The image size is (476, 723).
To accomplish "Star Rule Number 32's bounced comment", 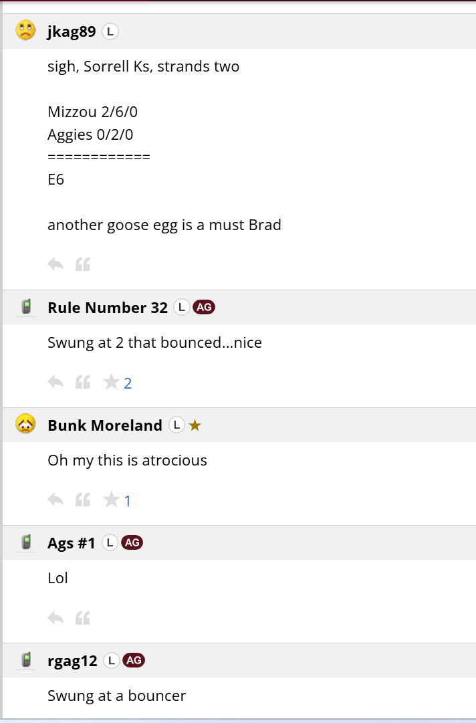I will point(111,382).
